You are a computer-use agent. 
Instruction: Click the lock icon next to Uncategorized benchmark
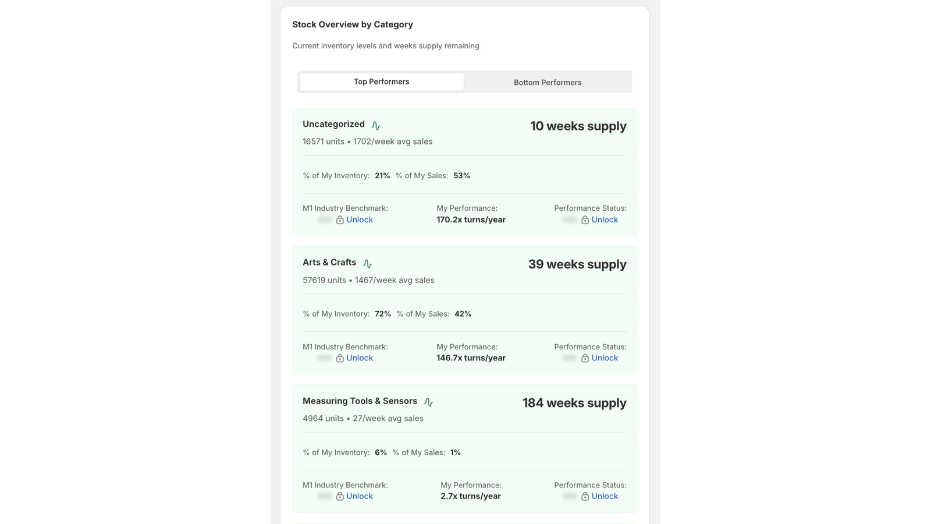(339, 220)
